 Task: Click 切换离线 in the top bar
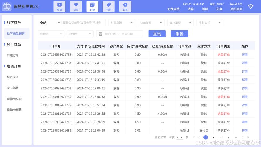173,9
